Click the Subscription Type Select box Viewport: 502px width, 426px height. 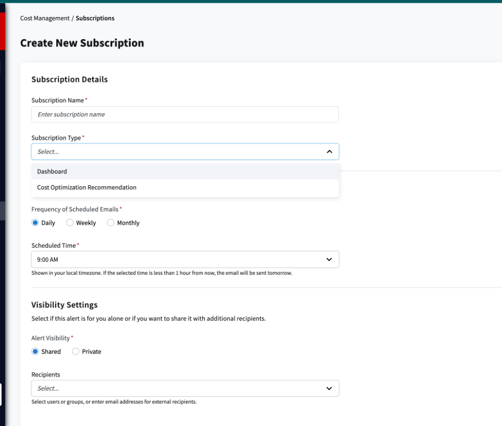pyautogui.click(x=185, y=151)
